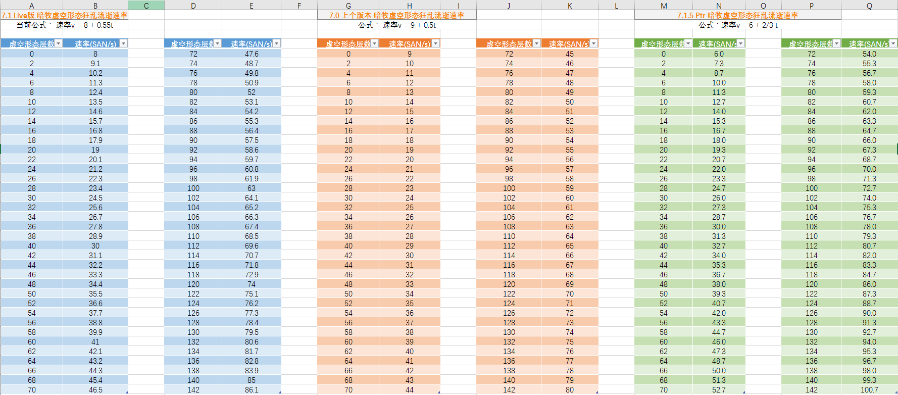This screenshot has height=395, width=898.
Task: Select the narrow column I header
Action: (458, 6)
